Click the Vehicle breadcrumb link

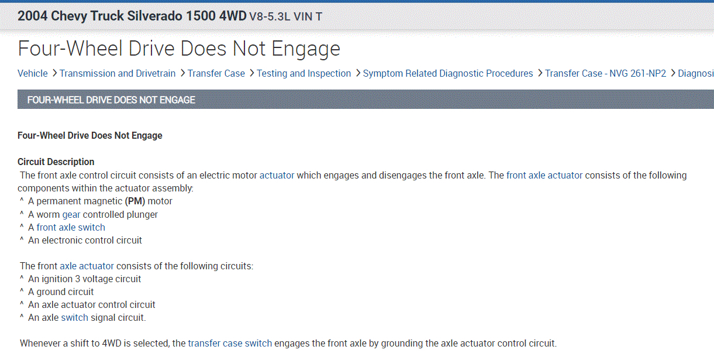33,73
